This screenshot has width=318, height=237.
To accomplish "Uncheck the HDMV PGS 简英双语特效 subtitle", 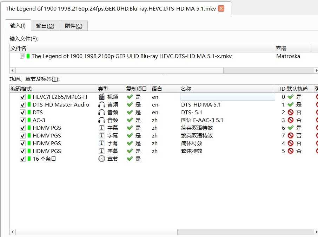I will 22,128.
